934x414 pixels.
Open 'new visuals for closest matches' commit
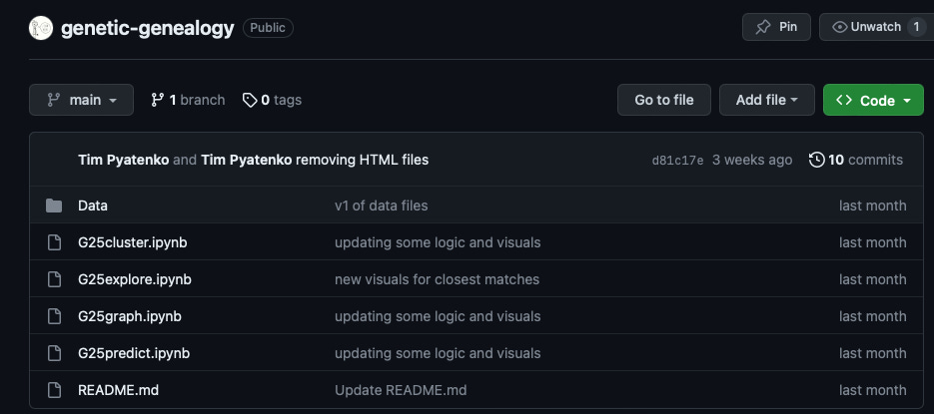pos(438,279)
